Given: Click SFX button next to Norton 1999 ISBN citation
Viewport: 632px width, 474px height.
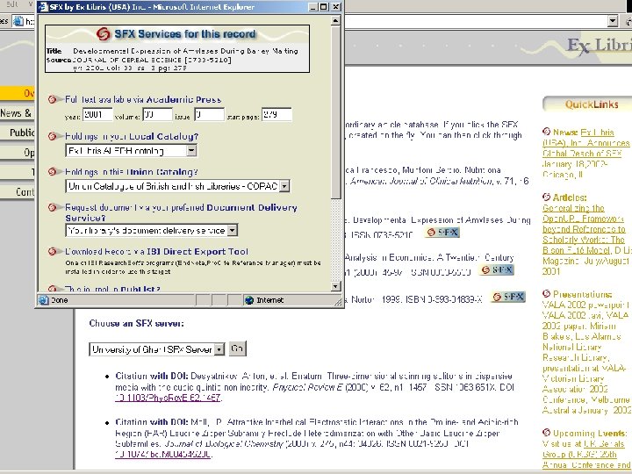Looking at the screenshot, I should pos(508,297).
